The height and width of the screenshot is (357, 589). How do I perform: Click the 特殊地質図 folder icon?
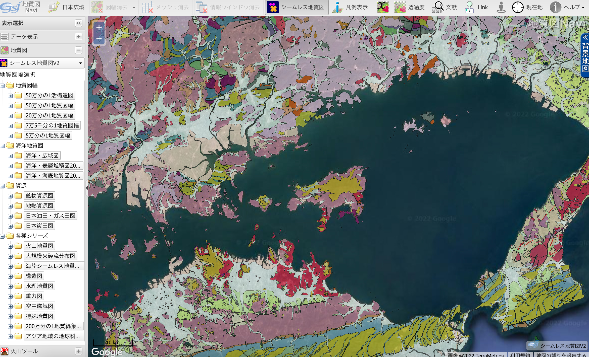tap(18, 316)
